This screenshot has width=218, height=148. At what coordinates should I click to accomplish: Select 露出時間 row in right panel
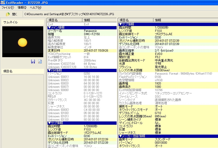point(168,28)
